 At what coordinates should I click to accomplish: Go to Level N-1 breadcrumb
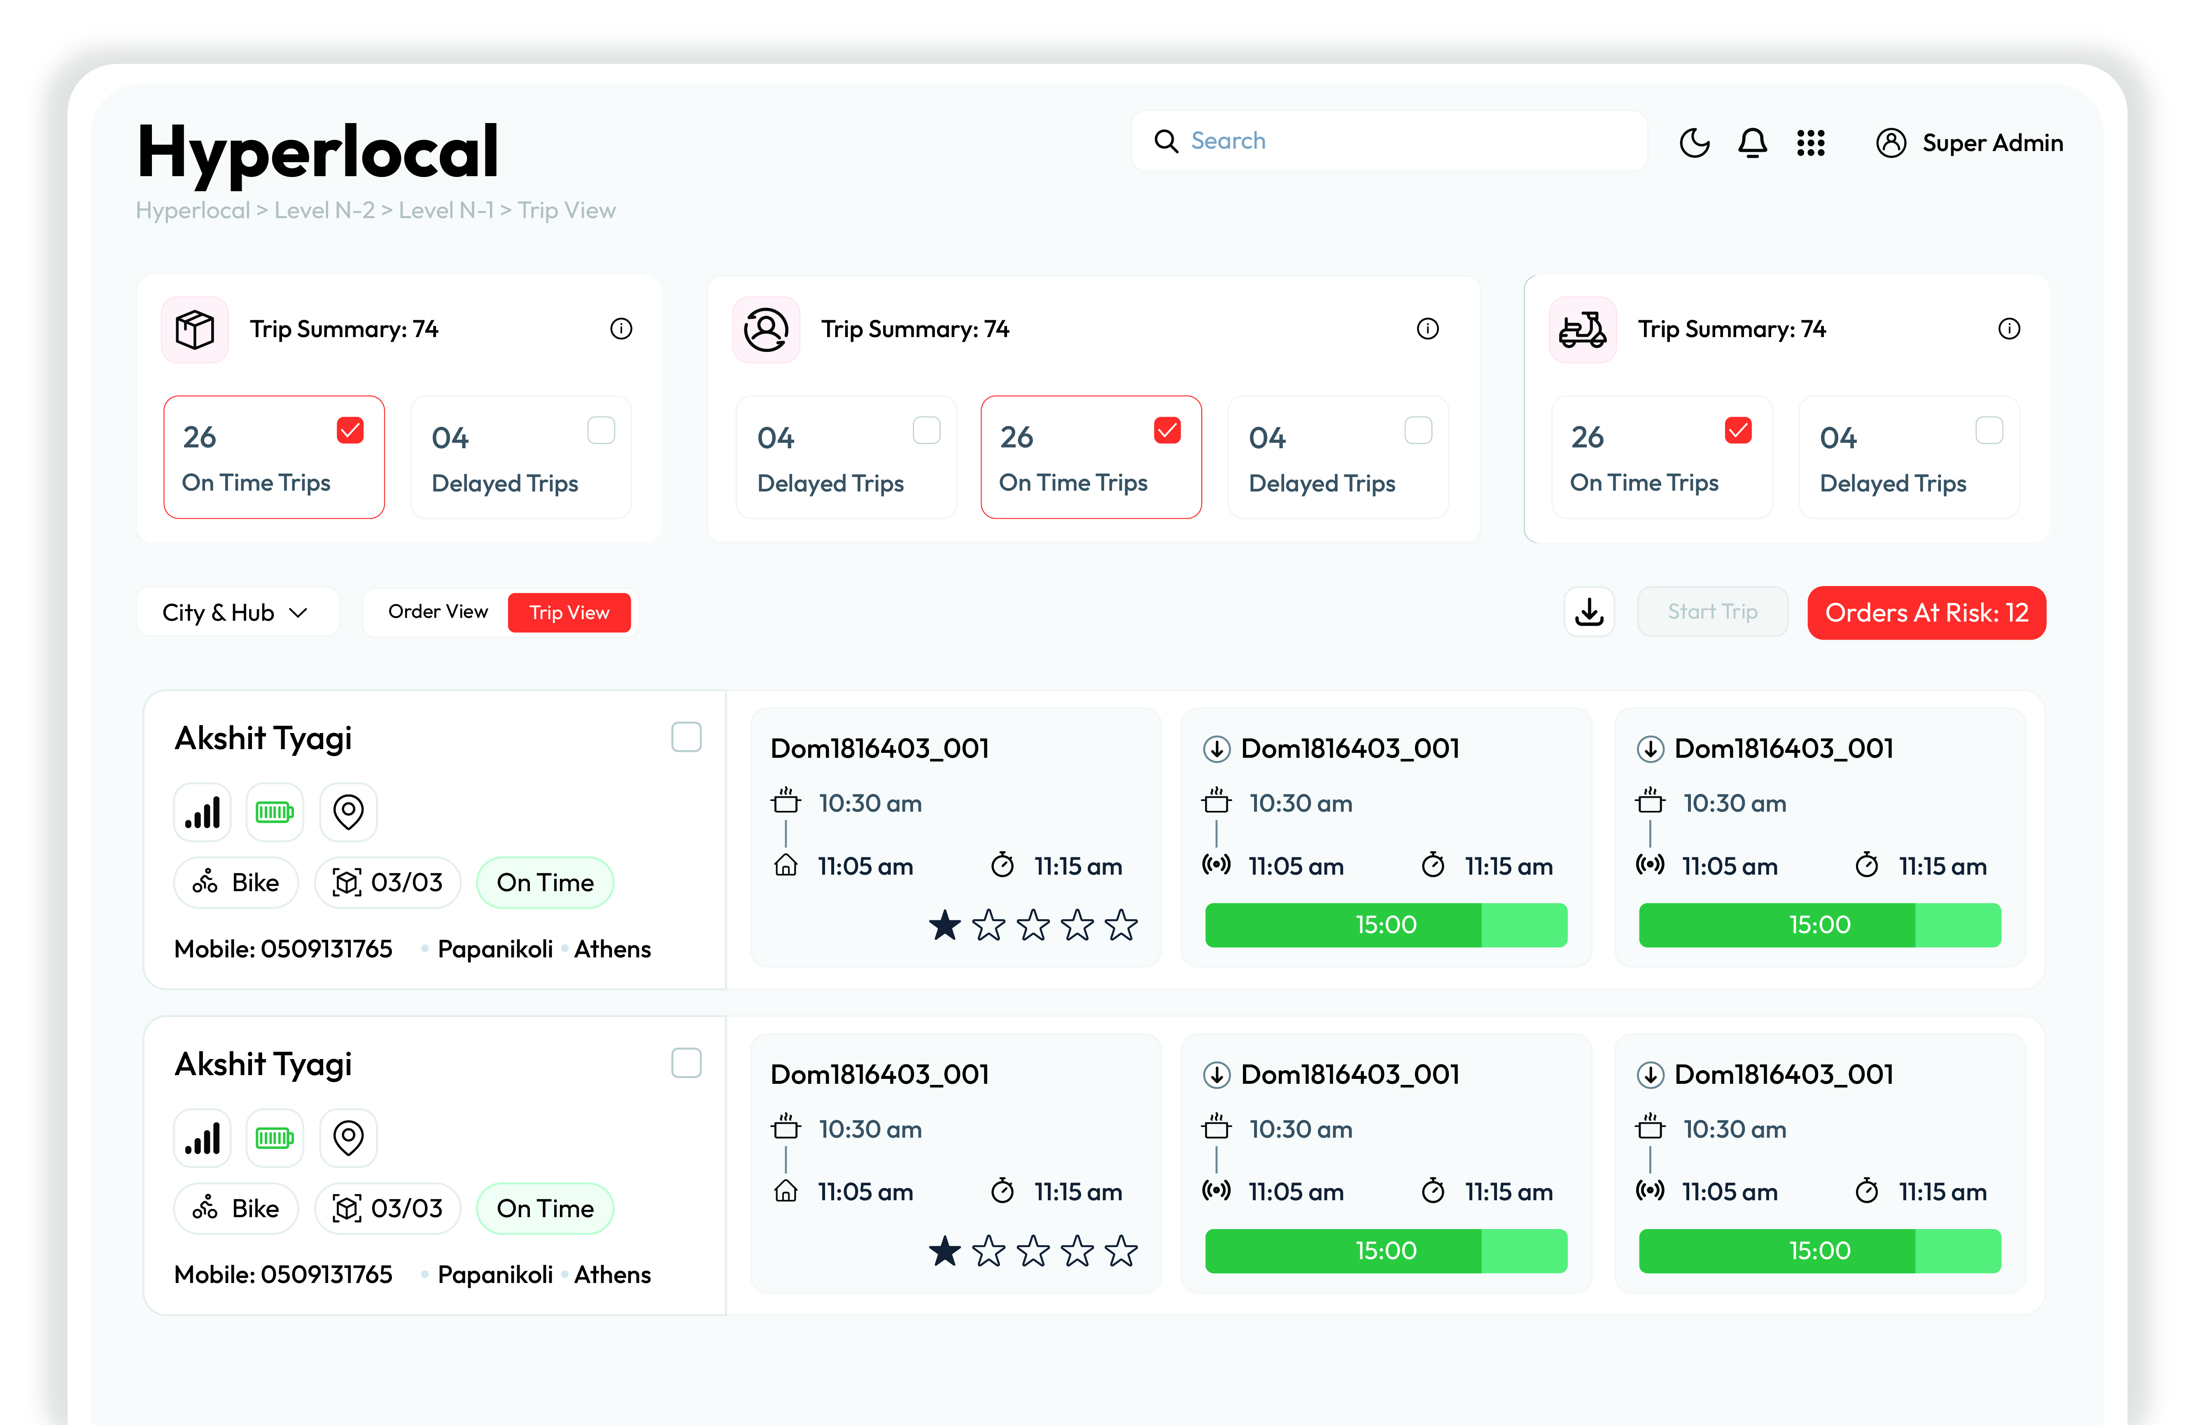click(x=446, y=210)
